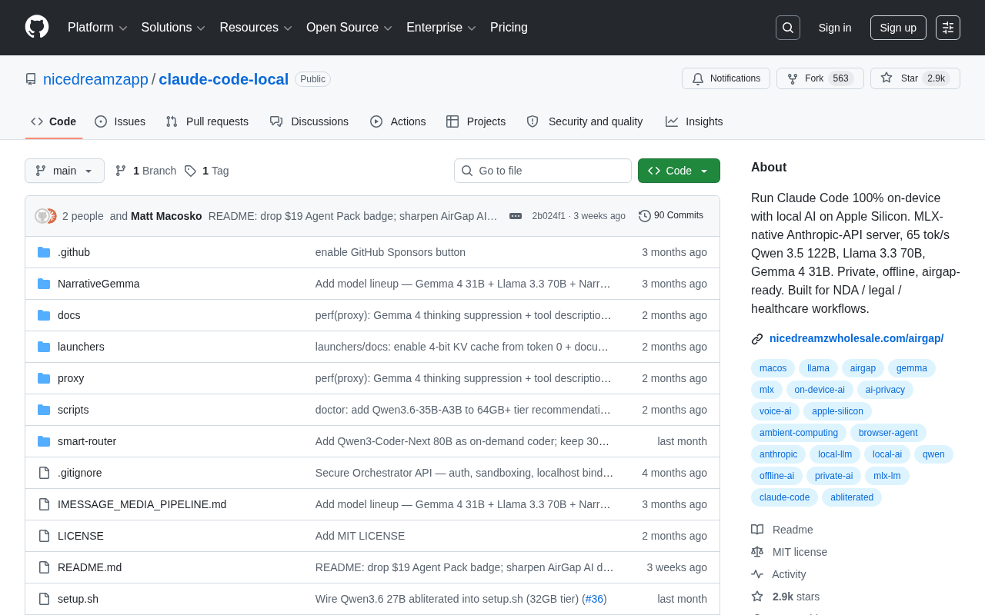Open the Enterprise dropdown menu
Viewport: 985px width, 615px height.
click(442, 28)
